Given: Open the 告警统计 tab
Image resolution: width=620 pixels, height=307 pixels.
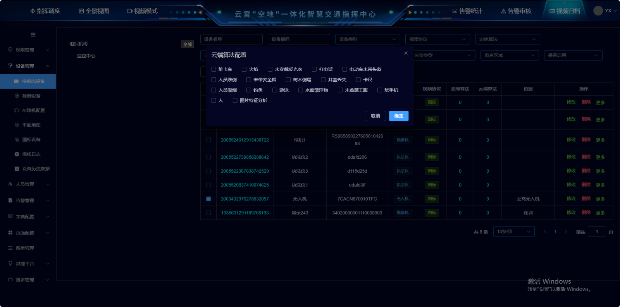Looking at the screenshot, I should [467, 11].
